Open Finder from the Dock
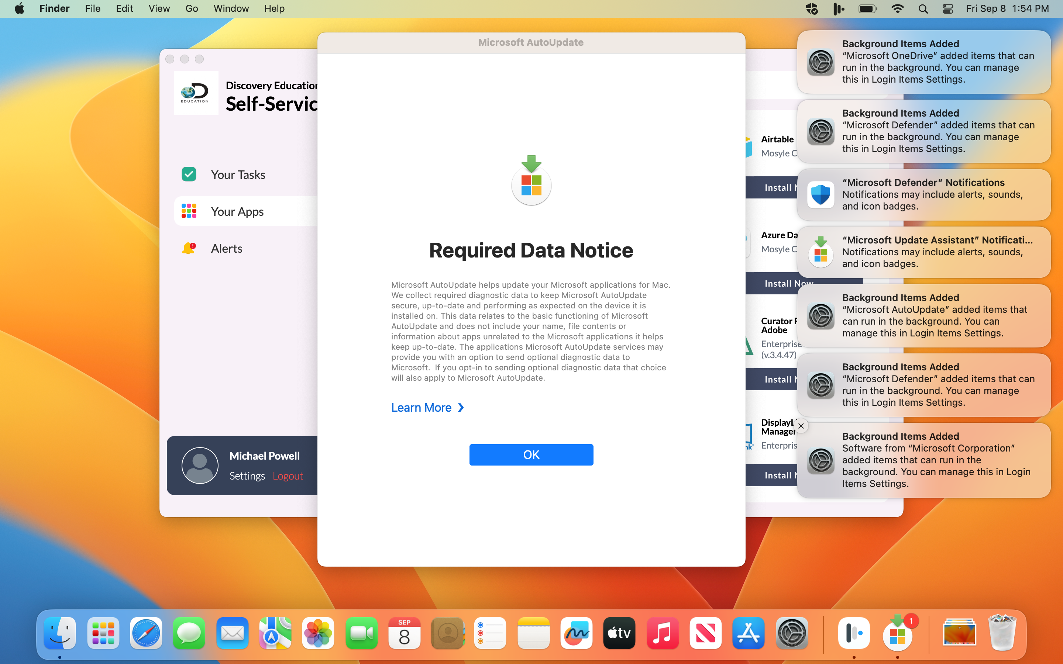The image size is (1063, 664). [60, 633]
